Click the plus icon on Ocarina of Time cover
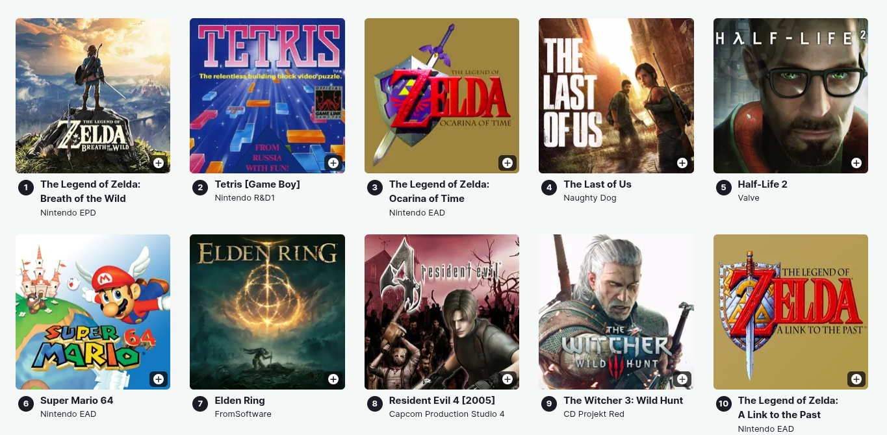 pyautogui.click(x=508, y=163)
